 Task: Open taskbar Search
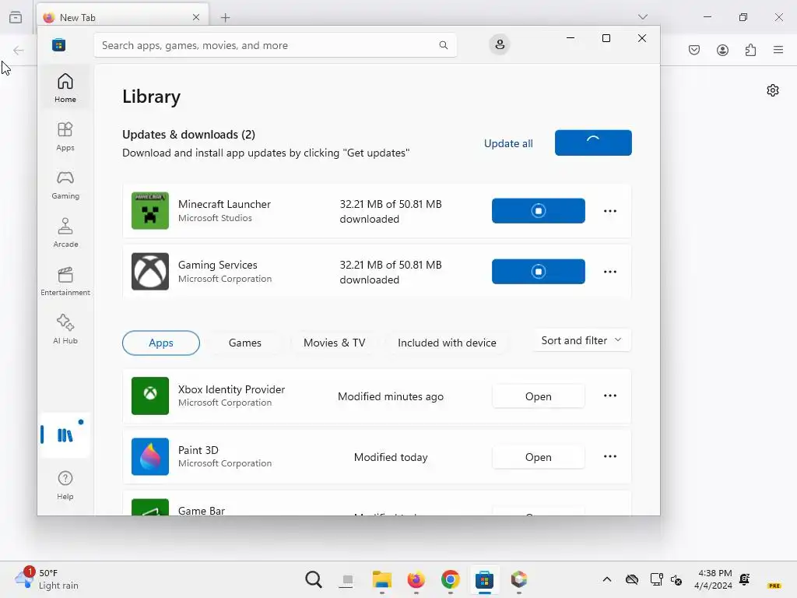pos(314,579)
